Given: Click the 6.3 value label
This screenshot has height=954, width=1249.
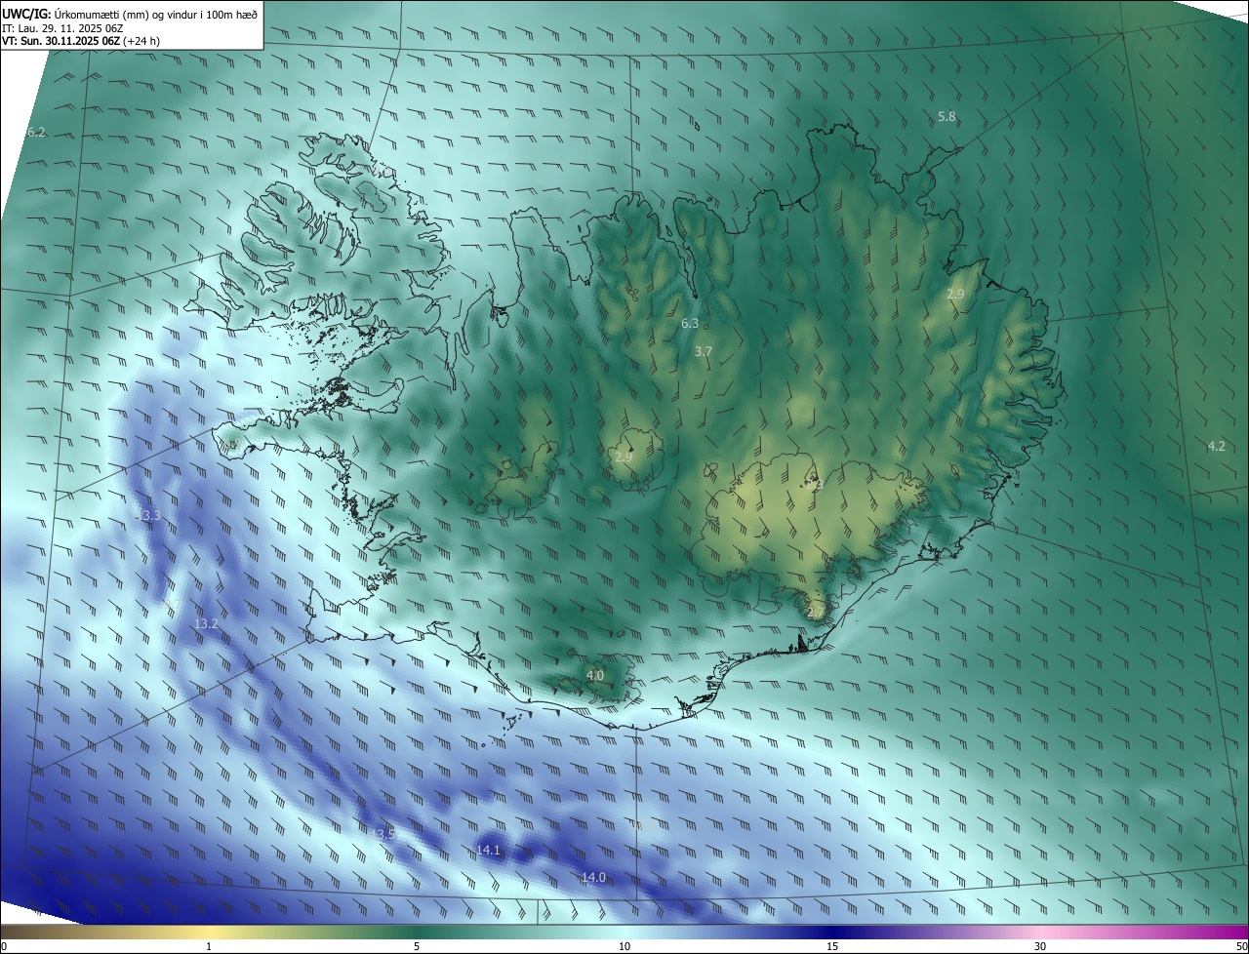Looking at the screenshot, I should 690,323.
